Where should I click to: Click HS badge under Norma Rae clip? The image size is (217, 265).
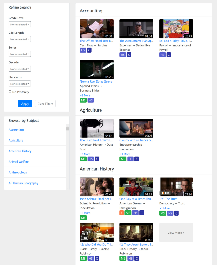point(91,100)
